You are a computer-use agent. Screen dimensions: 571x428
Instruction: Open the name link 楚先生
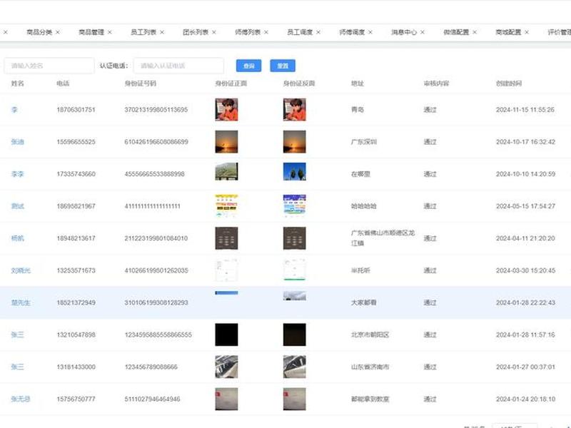[21, 302]
